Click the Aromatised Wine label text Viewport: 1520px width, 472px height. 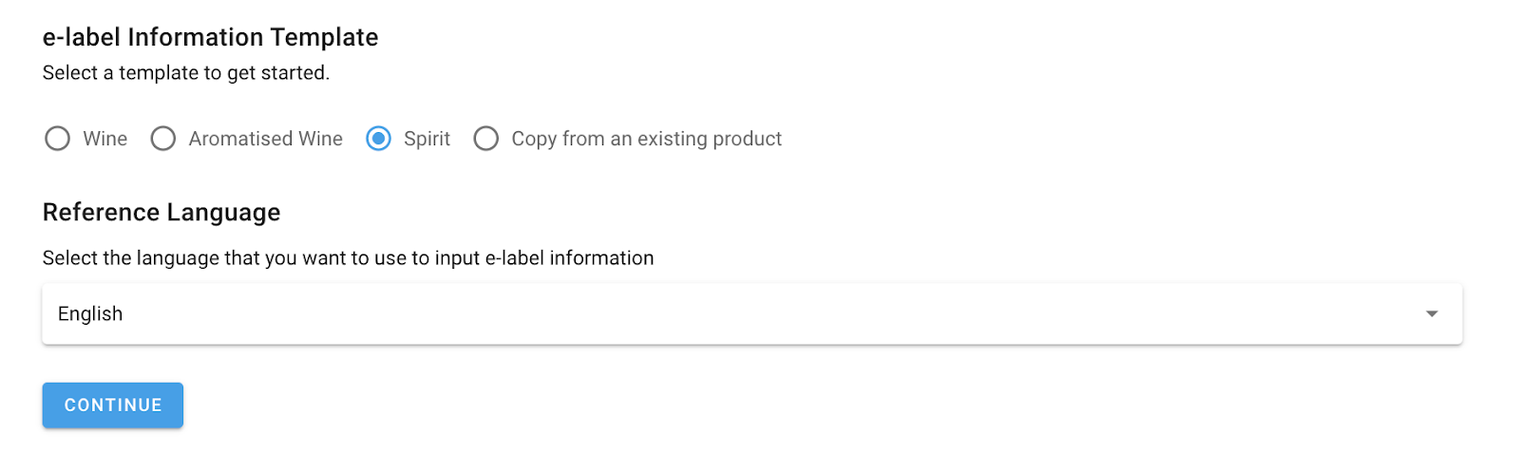point(265,139)
